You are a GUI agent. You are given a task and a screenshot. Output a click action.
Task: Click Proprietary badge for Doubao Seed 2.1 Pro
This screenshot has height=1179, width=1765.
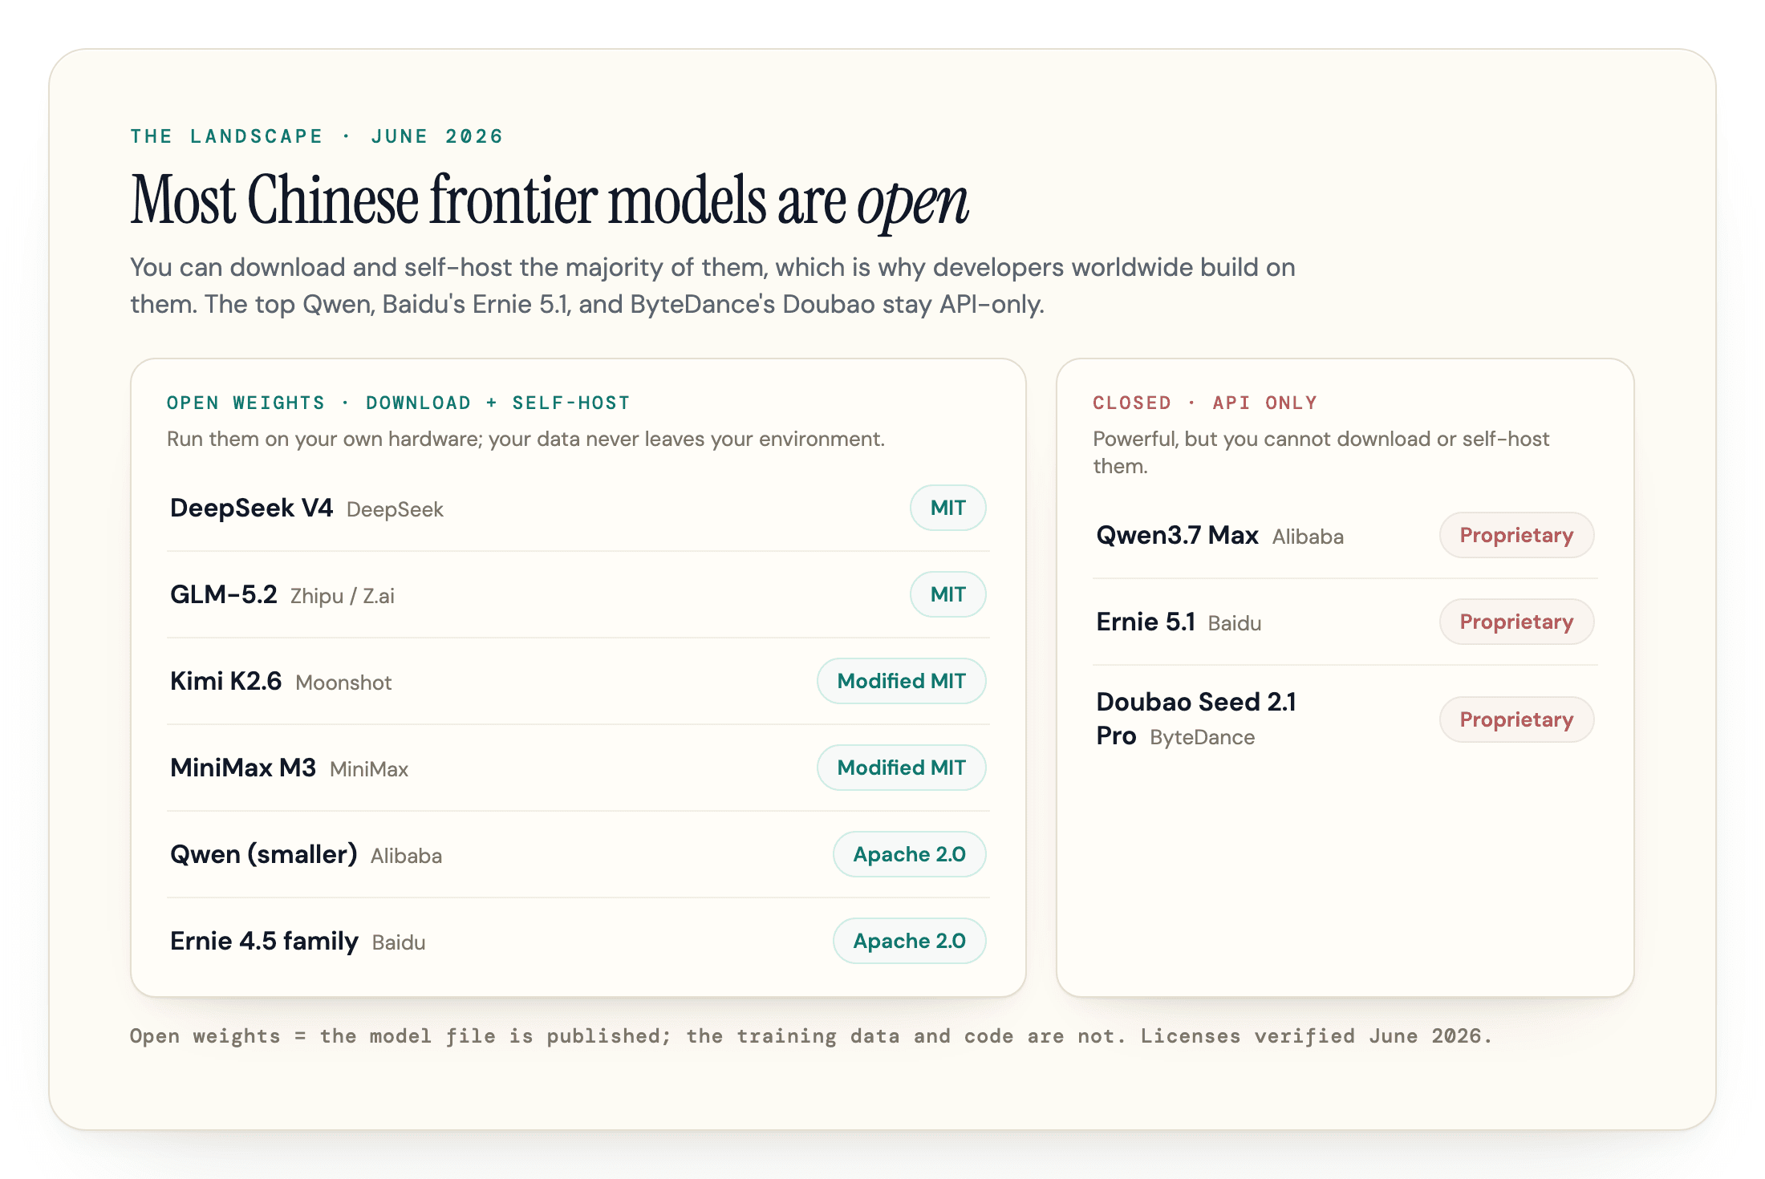pyautogui.click(x=1516, y=719)
